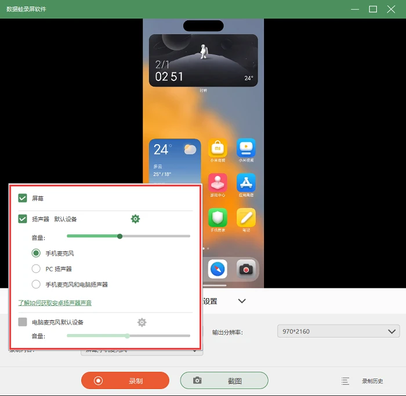Select the PC 扬声器 radio option
This screenshot has width=406, height=396.
(x=36, y=269)
